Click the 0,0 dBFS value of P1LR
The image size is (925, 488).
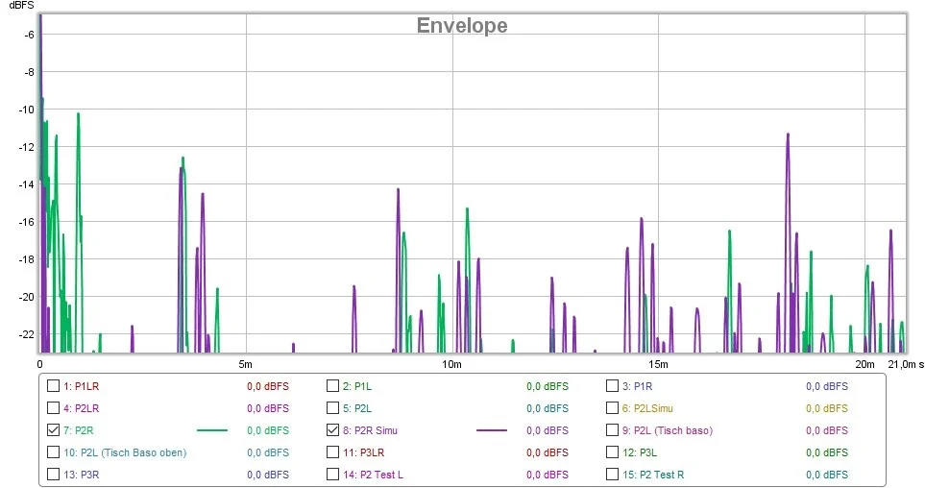coord(268,386)
